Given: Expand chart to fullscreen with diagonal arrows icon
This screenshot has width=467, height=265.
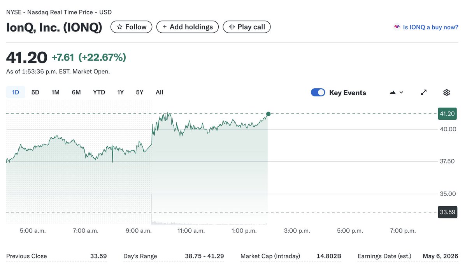Looking at the screenshot, I should 423,92.
